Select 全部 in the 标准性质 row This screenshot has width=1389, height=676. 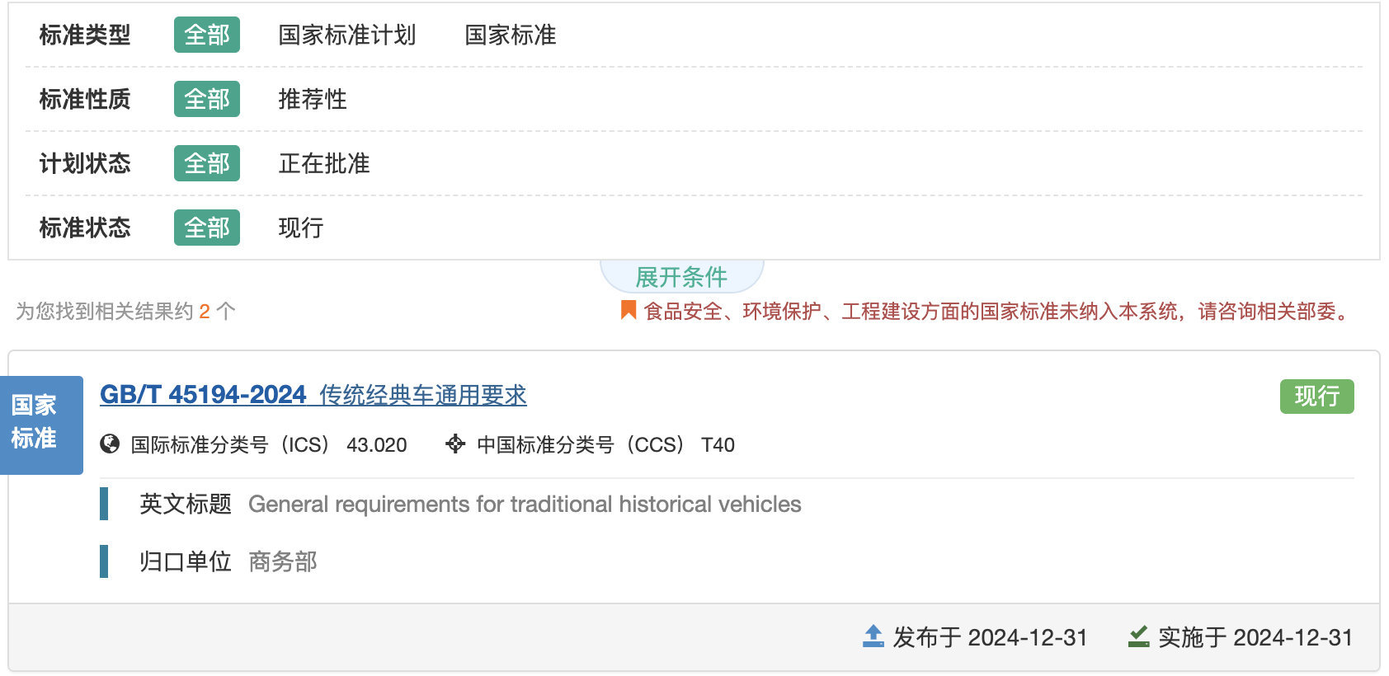click(x=207, y=99)
